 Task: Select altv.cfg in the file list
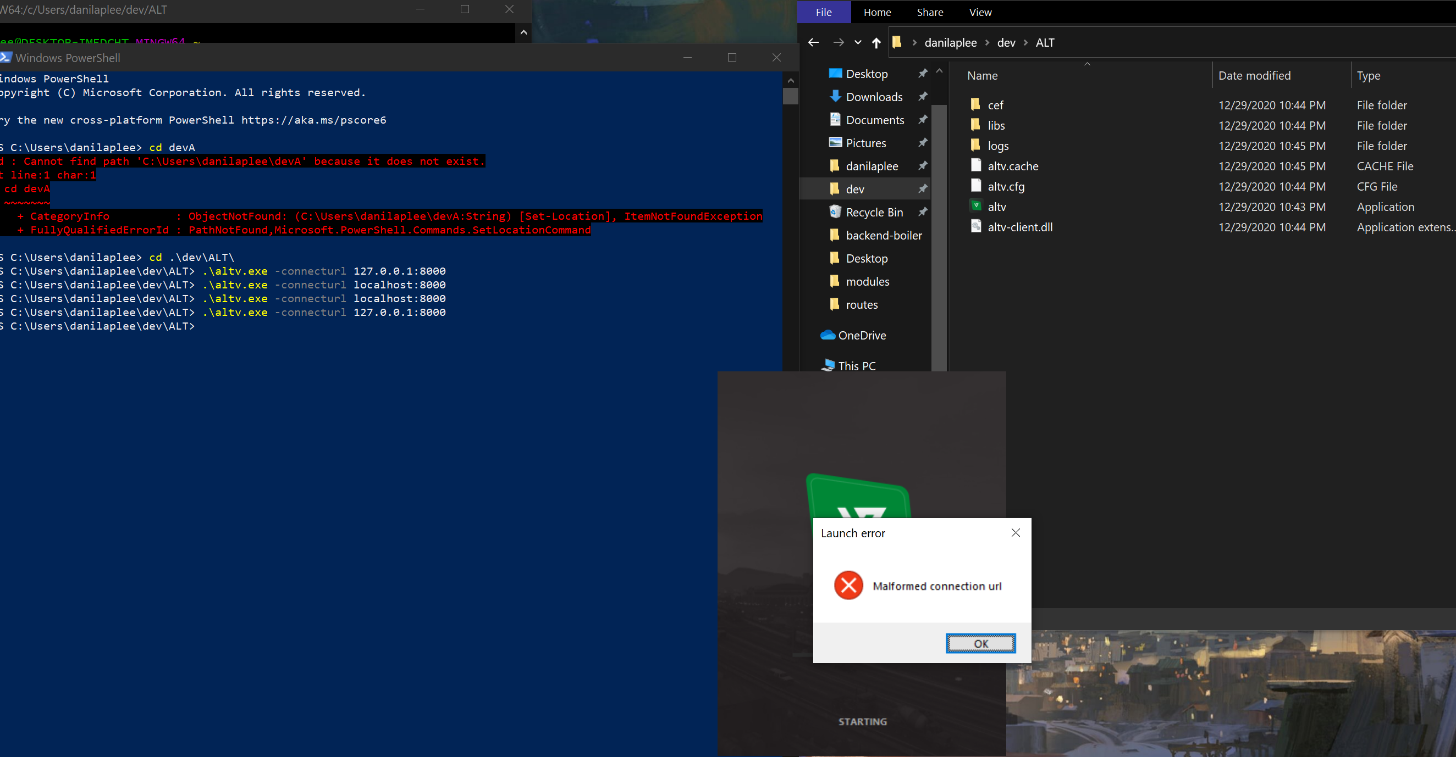click(1006, 186)
